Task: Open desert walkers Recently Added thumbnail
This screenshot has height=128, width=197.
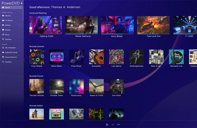Action: click(37, 114)
